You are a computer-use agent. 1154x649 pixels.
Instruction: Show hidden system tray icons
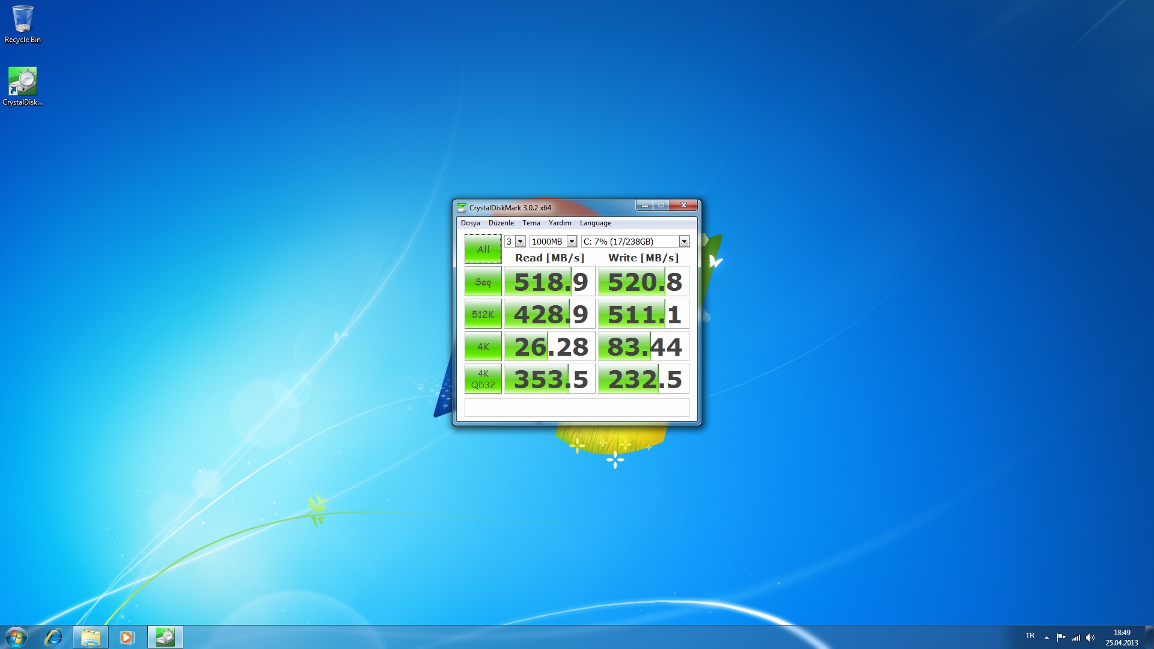pos(1046,638)
